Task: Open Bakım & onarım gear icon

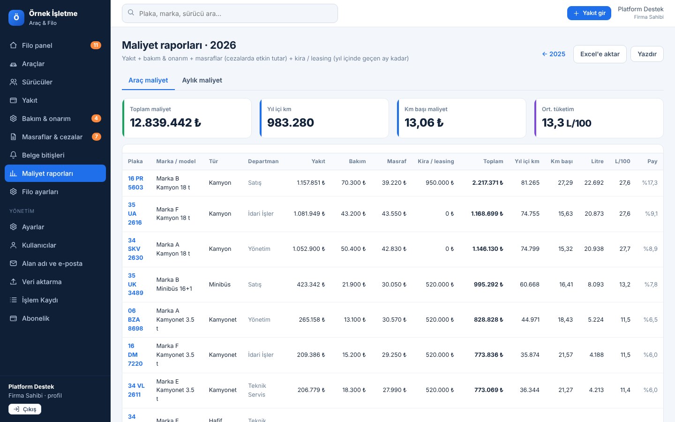Action: pyautogui.click(x=13, y=119)
